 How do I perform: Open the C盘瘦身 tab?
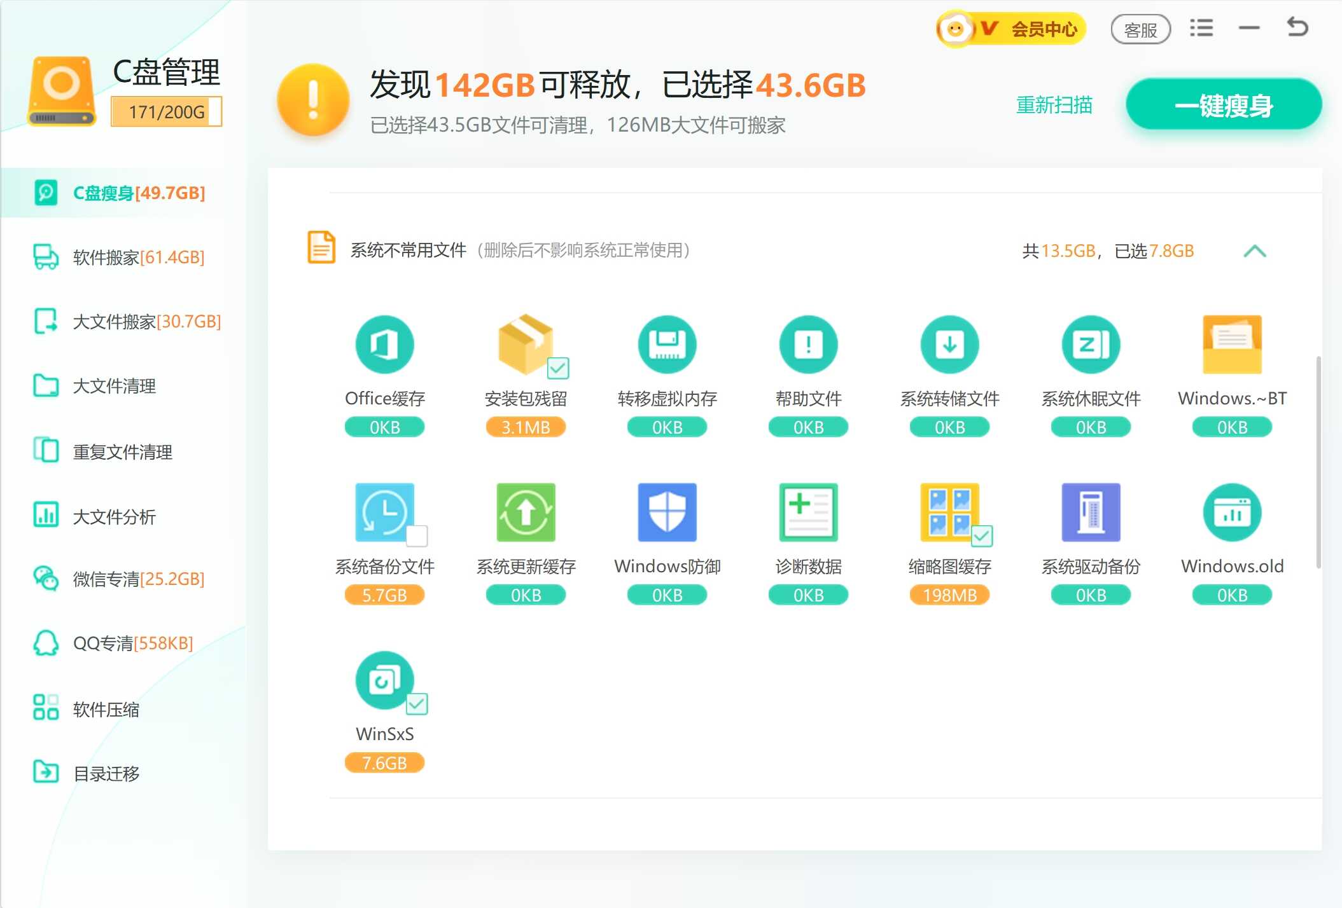123,193
